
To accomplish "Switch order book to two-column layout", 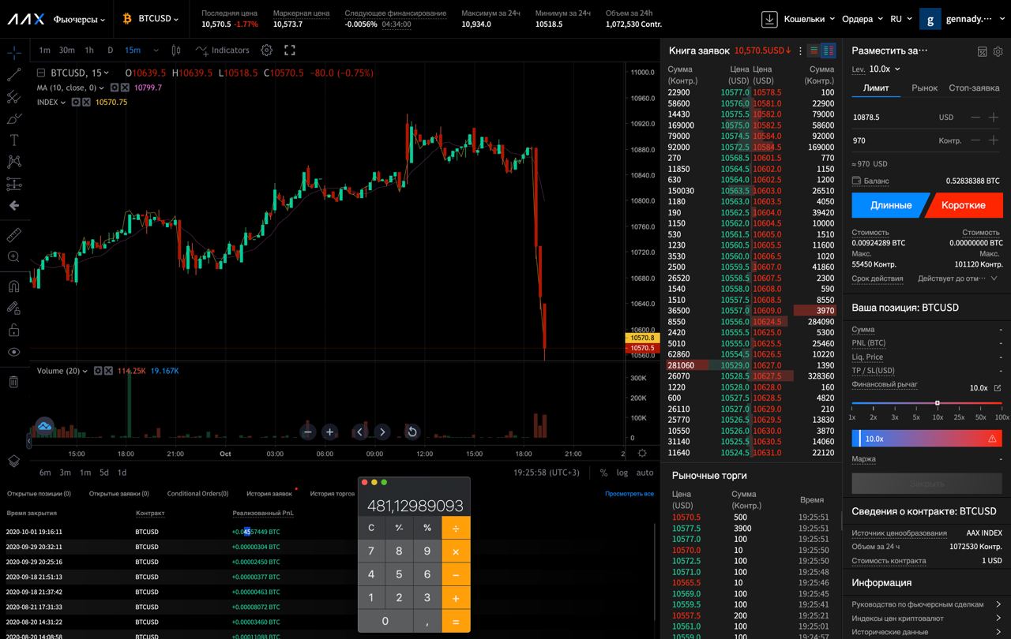I will (x=828, y=50).
